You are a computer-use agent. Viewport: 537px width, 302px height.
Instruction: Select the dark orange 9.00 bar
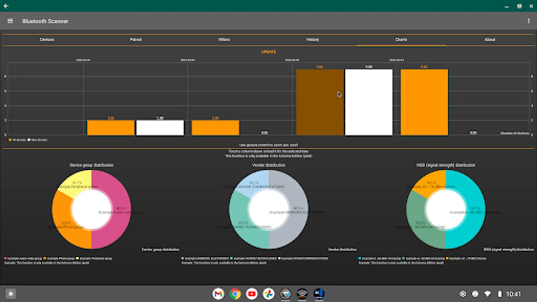320,102
